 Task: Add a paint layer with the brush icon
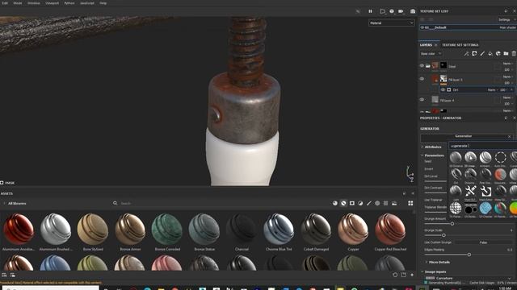click(482, 54)
